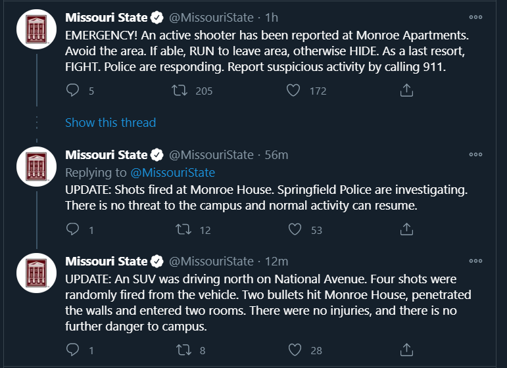Share the EMERGENCY active shooter tweet
The height and width of the screenshot is (368, 507).
point(406,90)
